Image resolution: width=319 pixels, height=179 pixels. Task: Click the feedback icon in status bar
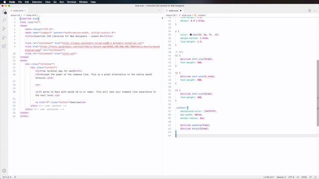311,177
